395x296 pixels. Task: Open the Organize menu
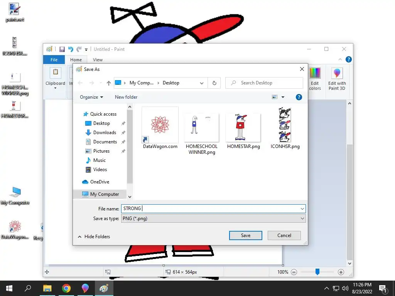(x=91, y=97)
